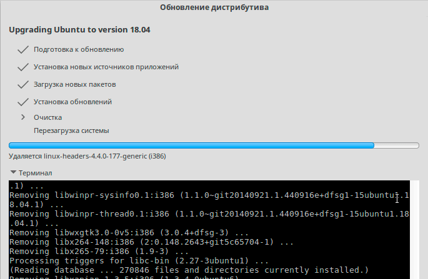This screenshot has height=279, width=428.
Task: Select the Upgrading Ubuntu to version 18.04 heading
Action: coord(79,29)
